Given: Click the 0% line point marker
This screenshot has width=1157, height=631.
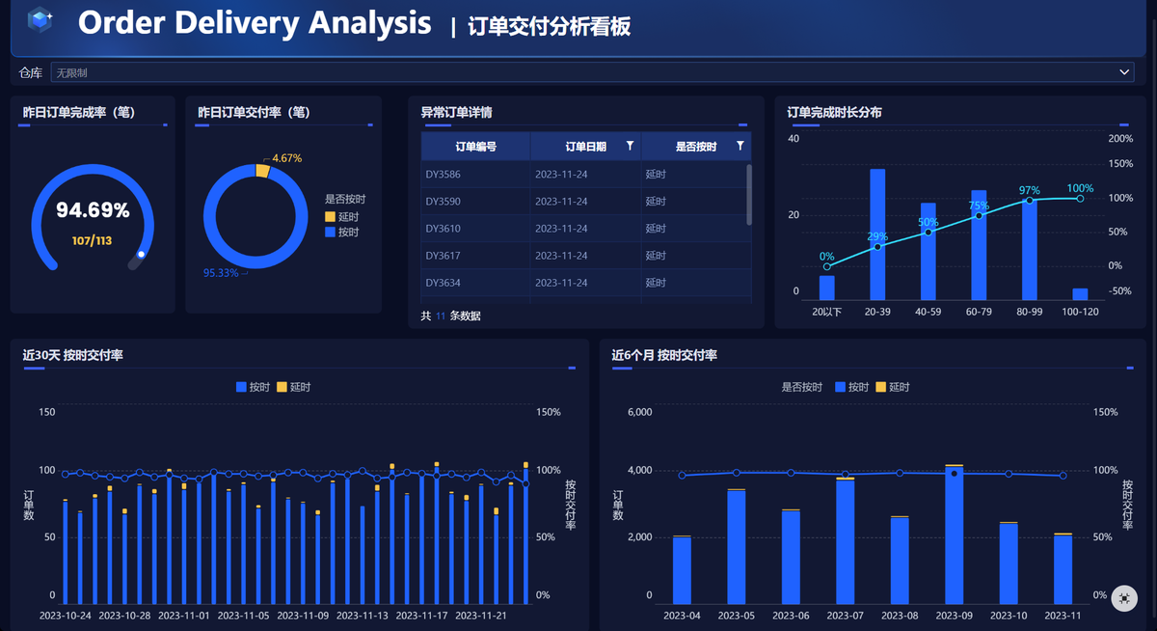Looking at the screenshot, I should (x=826, y=266).
